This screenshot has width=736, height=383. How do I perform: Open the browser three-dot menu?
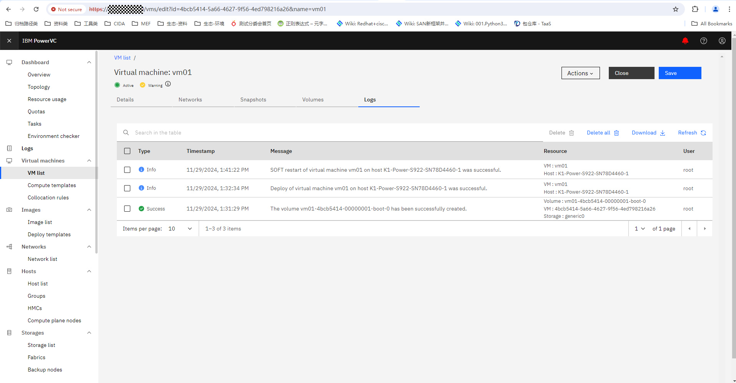tap(729, 9)
